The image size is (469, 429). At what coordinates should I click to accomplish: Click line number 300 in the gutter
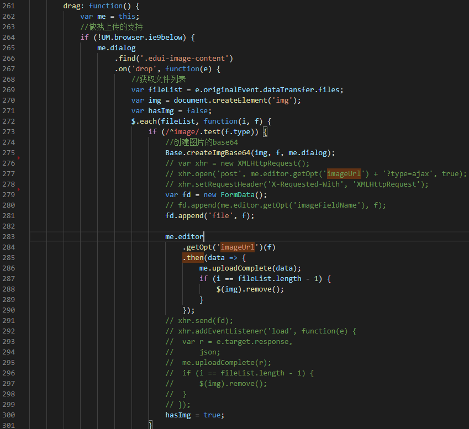point(9,415)
